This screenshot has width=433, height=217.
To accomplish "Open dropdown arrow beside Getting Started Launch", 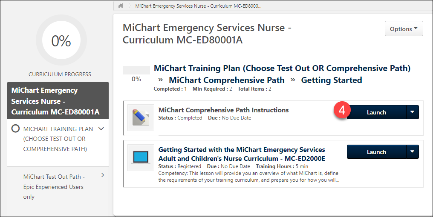I will [412, 152].
